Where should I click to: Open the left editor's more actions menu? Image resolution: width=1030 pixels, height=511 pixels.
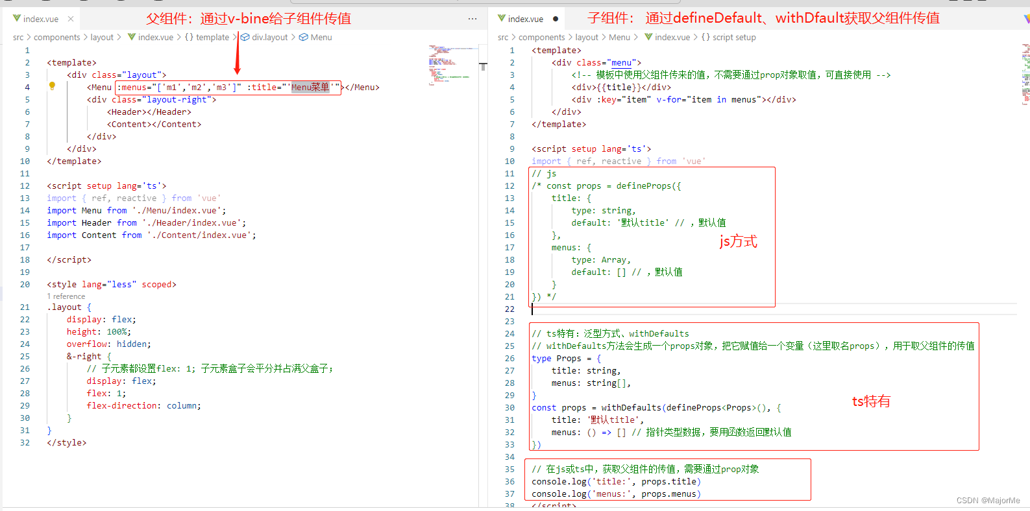472,19
